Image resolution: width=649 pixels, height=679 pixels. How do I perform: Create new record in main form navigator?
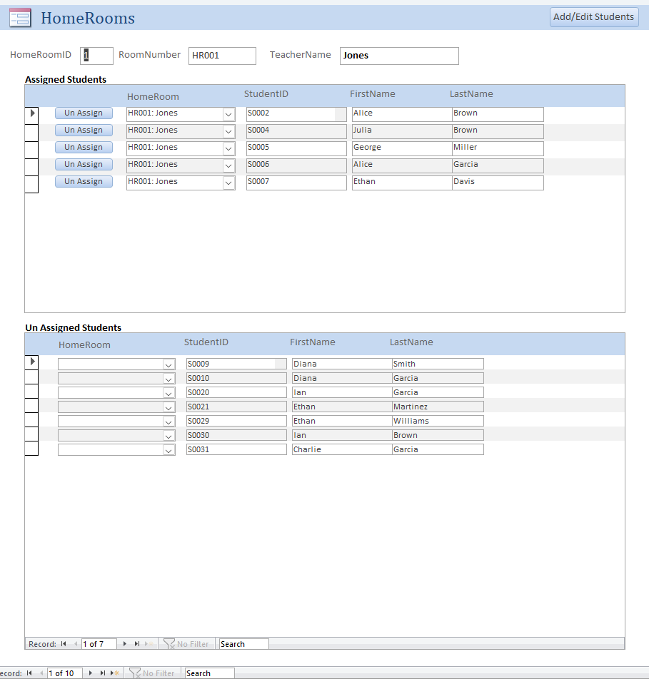click(x=115, y=673)
